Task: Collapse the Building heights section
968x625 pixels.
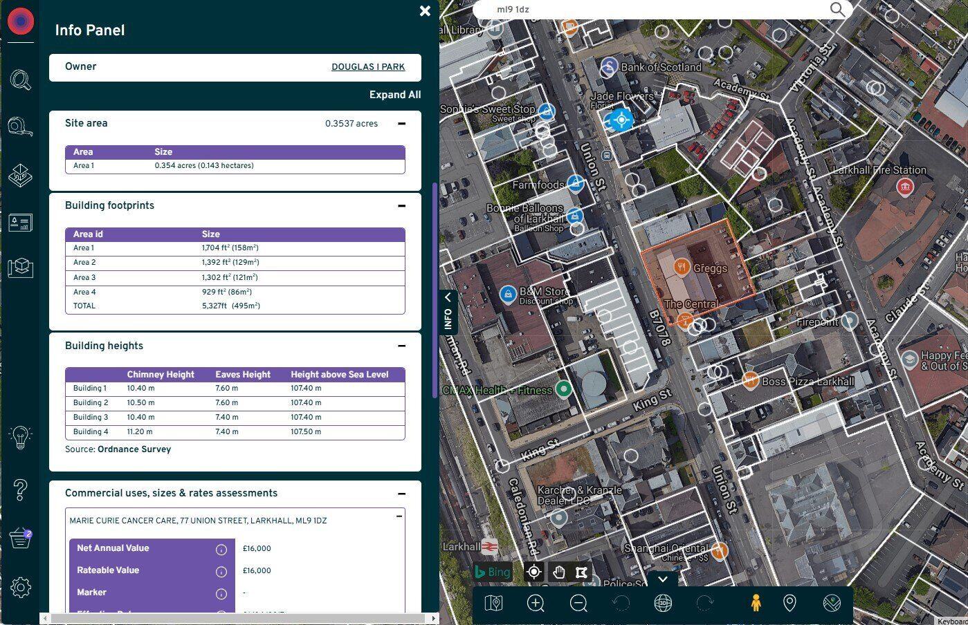Action: point(401,346)
